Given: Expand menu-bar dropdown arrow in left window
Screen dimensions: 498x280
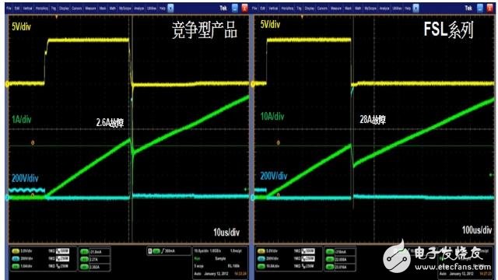Looking at the screenshot, I should 170,8.
